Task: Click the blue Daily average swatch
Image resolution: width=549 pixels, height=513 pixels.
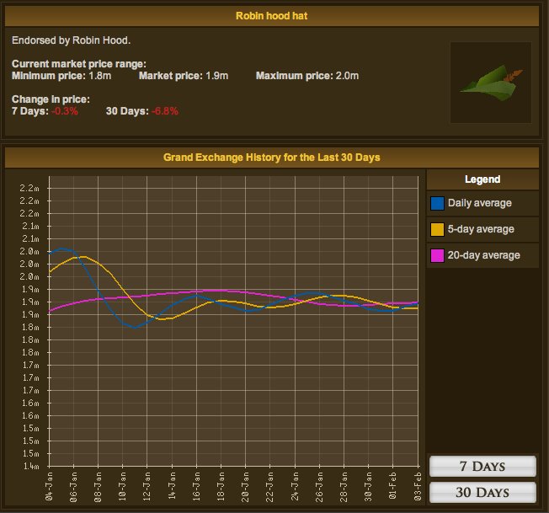Action: (x=437, y=203)
